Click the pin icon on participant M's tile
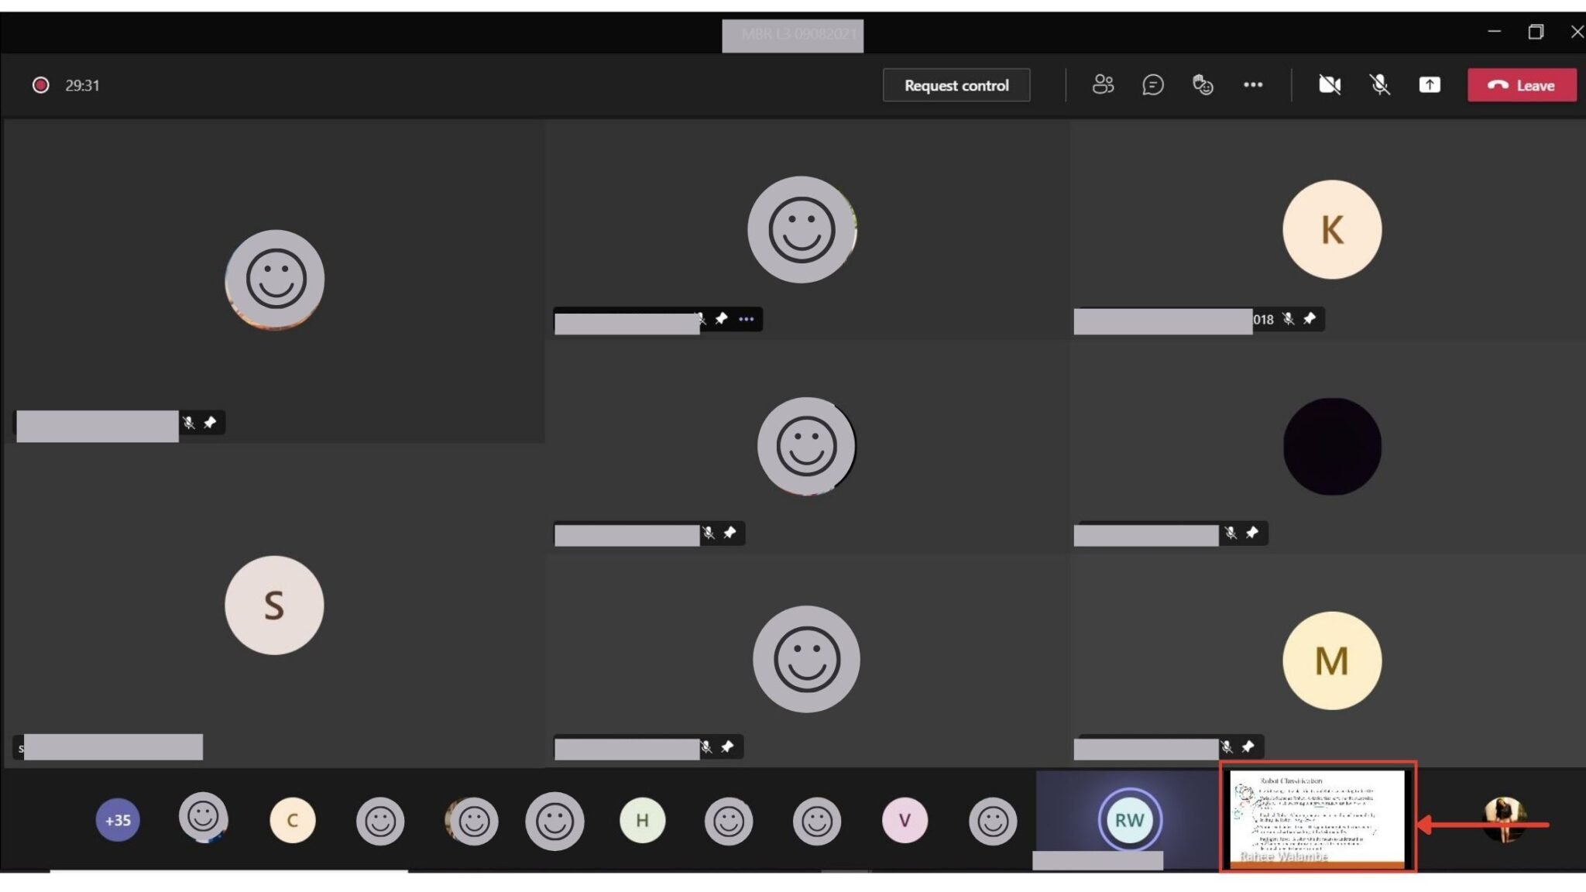 pos(1248,746)
